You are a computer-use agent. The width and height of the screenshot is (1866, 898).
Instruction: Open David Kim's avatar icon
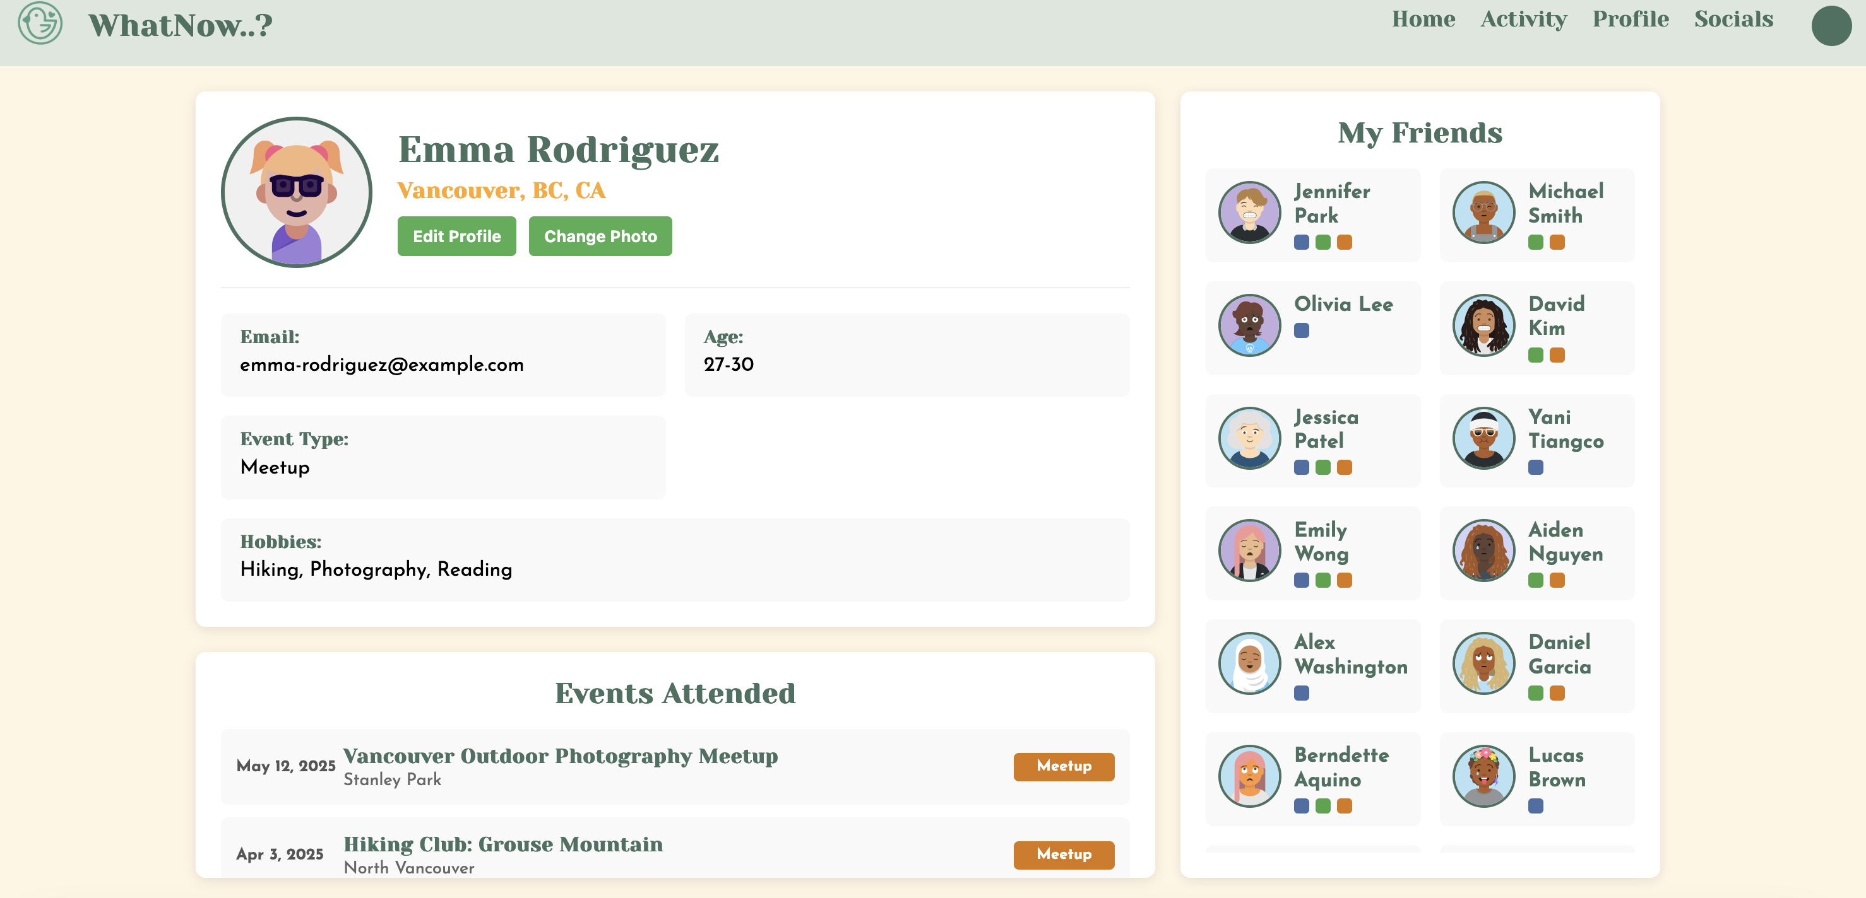pos(1483,325)
